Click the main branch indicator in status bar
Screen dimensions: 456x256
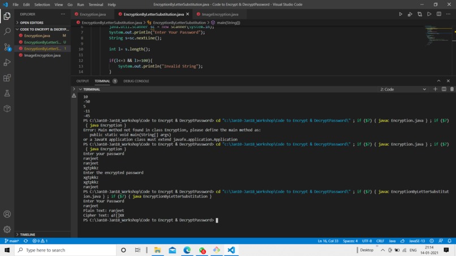(x=12, y=241)
